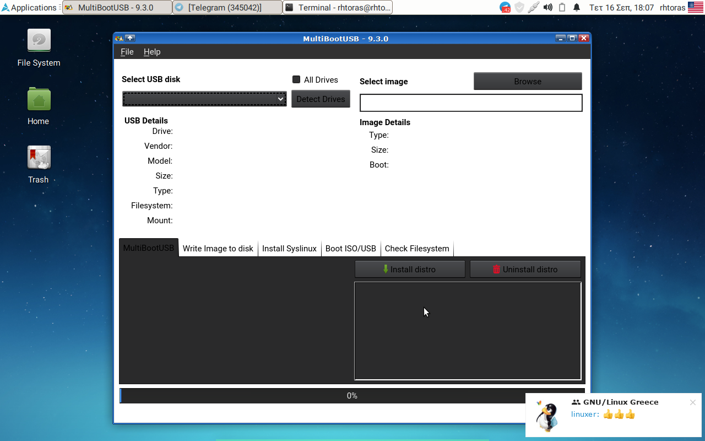Click the Install distro button

pyautogui.click(x=410, y=269)
